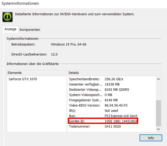
Task: Select the Freigegebener Syst... row
Action: click(112, 100)
